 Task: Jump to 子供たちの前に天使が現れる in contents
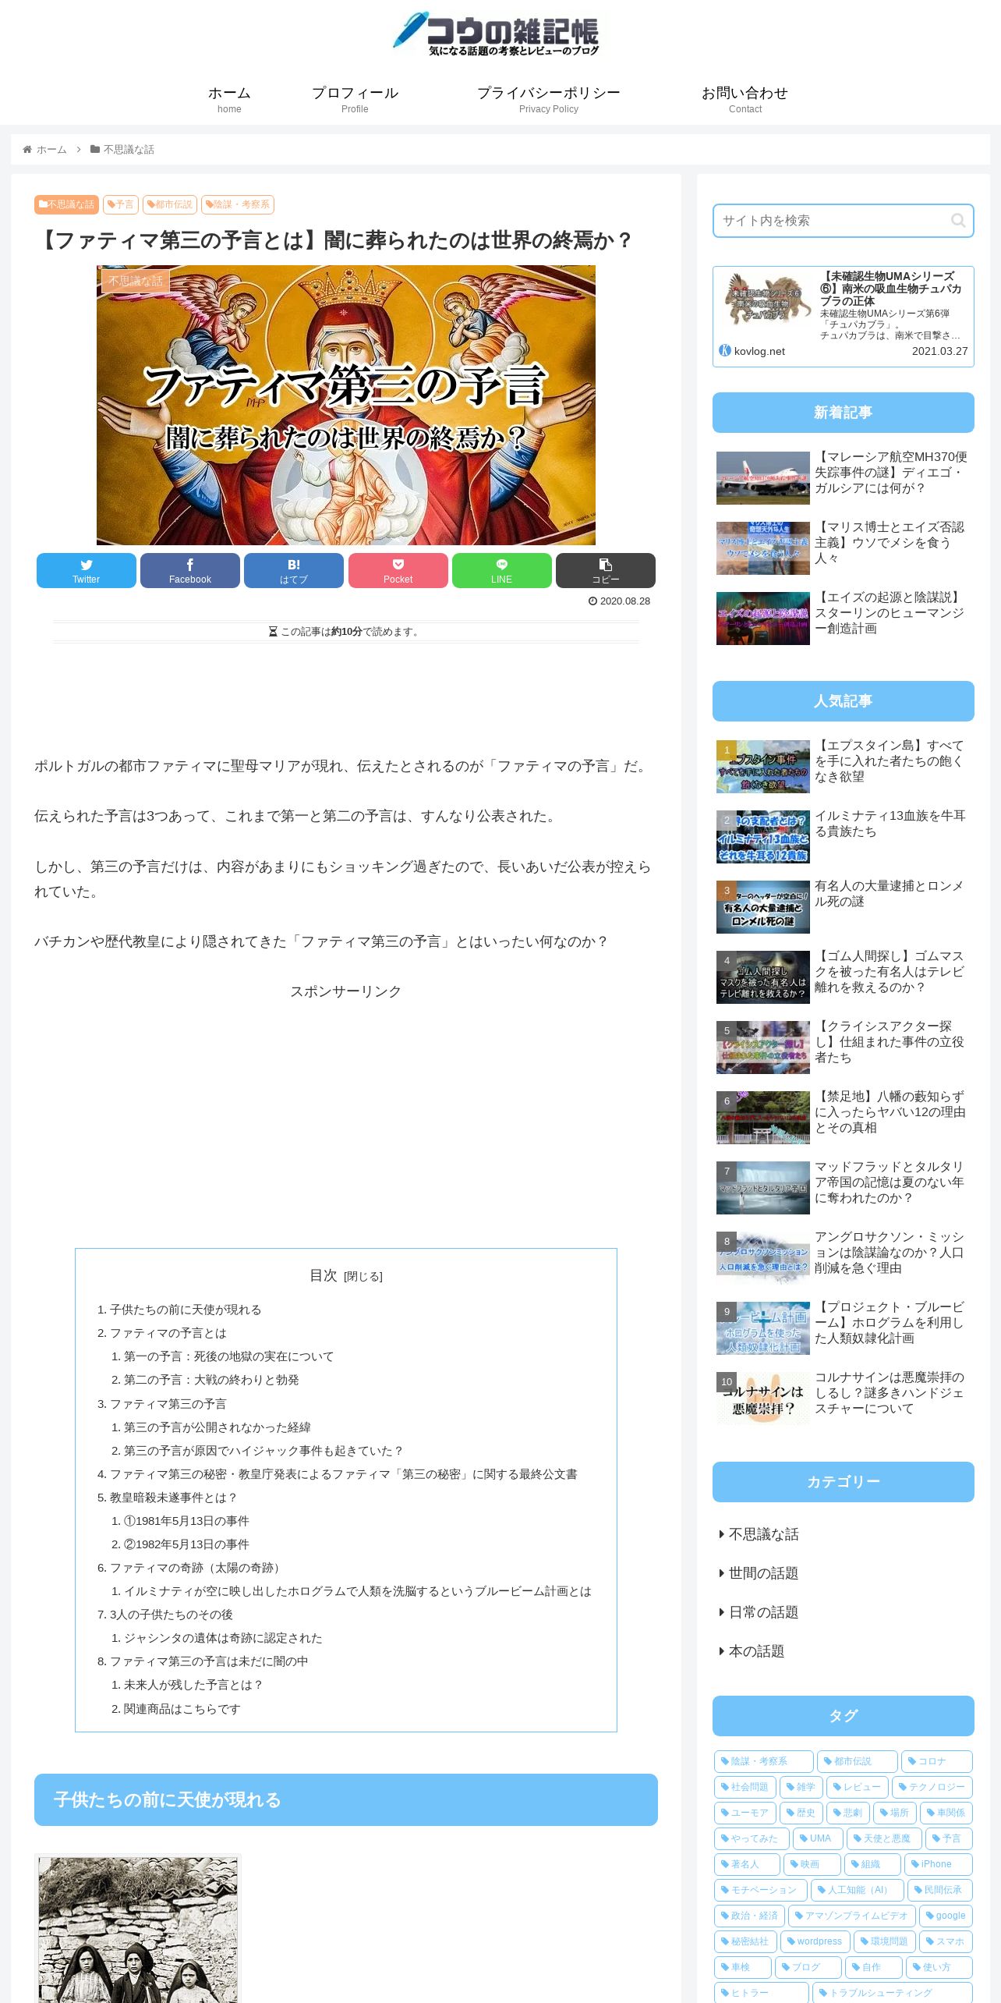186,1310
